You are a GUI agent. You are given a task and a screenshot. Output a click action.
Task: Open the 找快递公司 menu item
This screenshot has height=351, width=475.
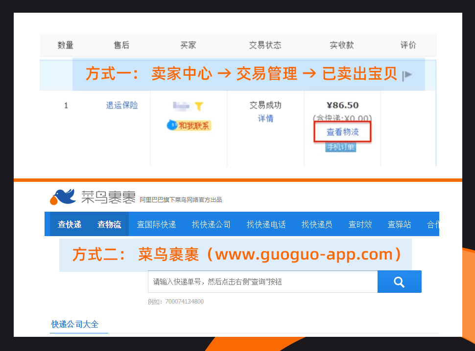211,224
